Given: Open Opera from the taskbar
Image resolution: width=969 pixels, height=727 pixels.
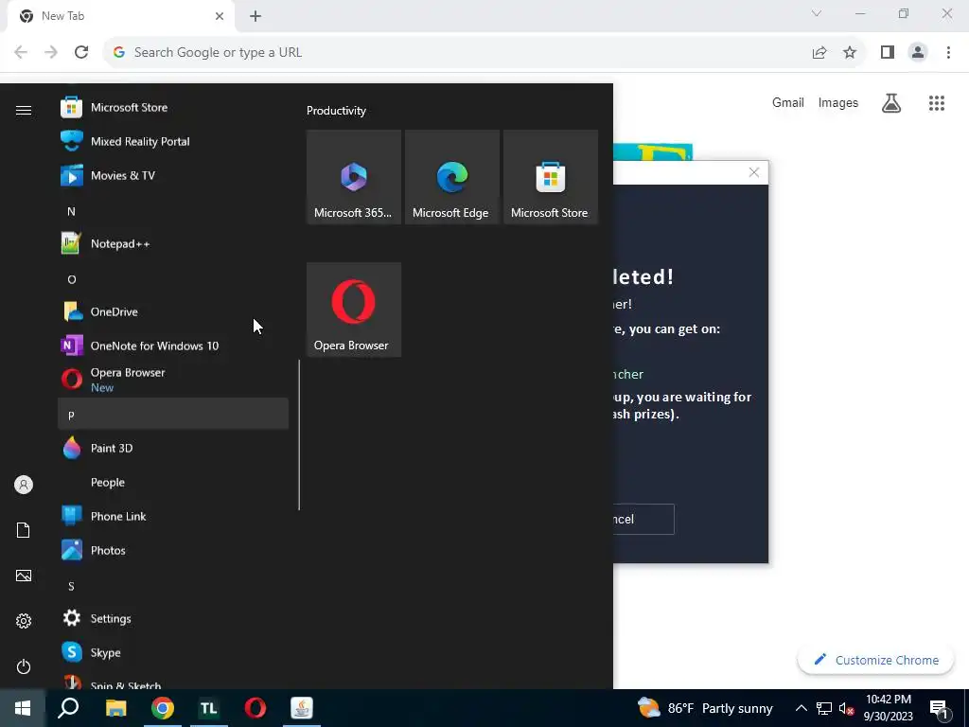Looking at the screenshot, I should (255, 708).
